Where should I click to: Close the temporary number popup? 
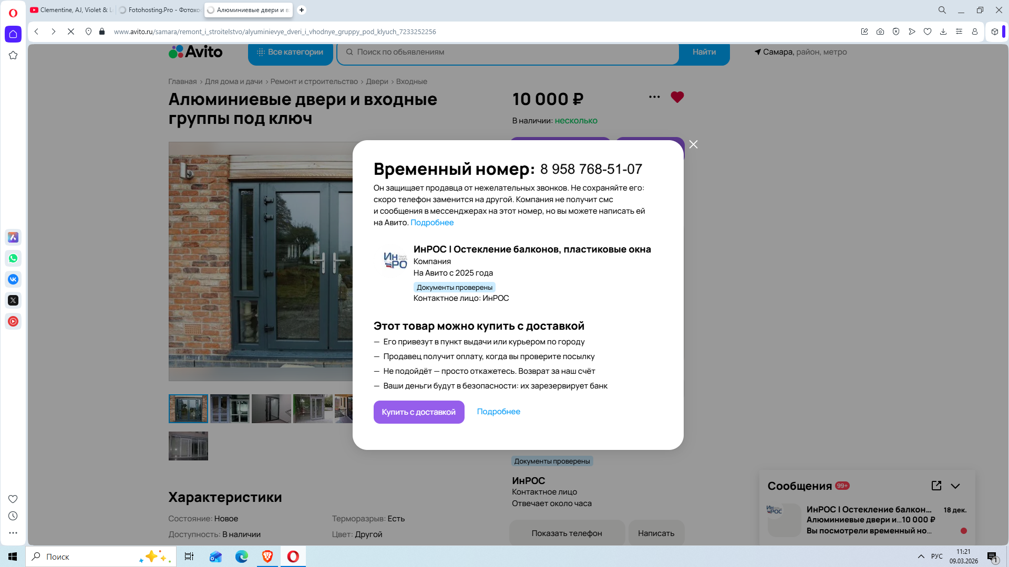pos(693,144)
